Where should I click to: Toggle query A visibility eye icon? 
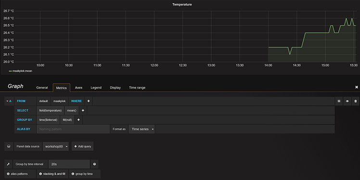347,101
